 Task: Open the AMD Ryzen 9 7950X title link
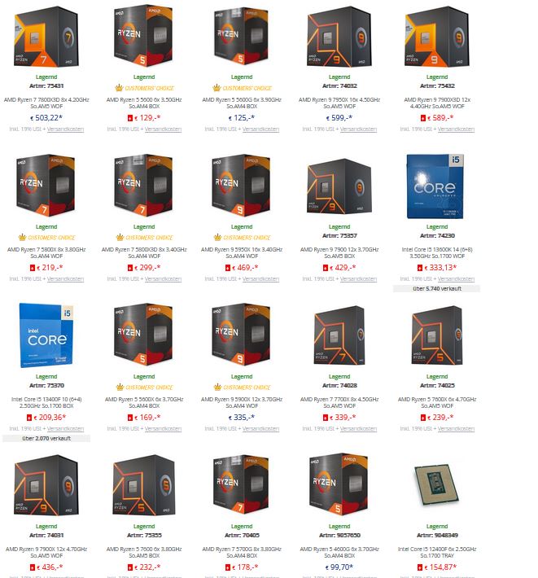339,103
